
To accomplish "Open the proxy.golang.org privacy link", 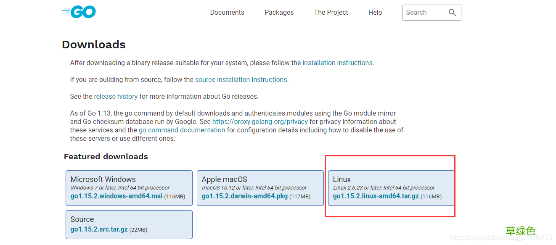I will (x=260, y=122).
